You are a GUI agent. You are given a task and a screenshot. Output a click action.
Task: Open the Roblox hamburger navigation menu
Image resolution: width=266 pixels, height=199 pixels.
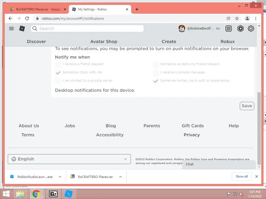[11, 29]
